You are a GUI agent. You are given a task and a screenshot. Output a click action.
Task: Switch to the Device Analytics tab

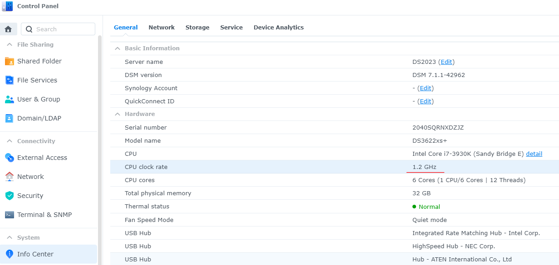tap(279, 28)
